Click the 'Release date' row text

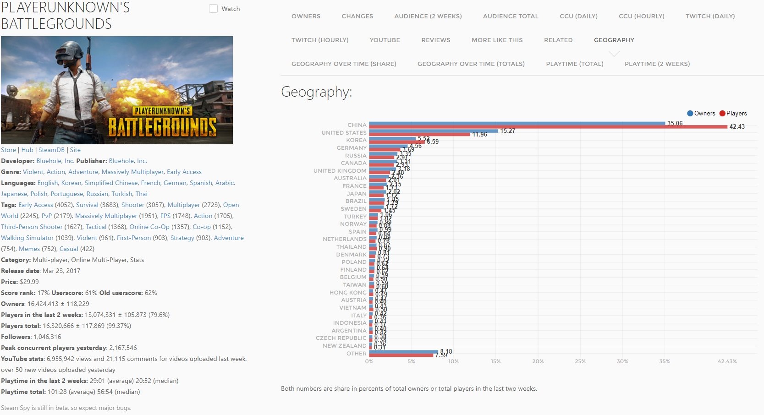point(41,271)
